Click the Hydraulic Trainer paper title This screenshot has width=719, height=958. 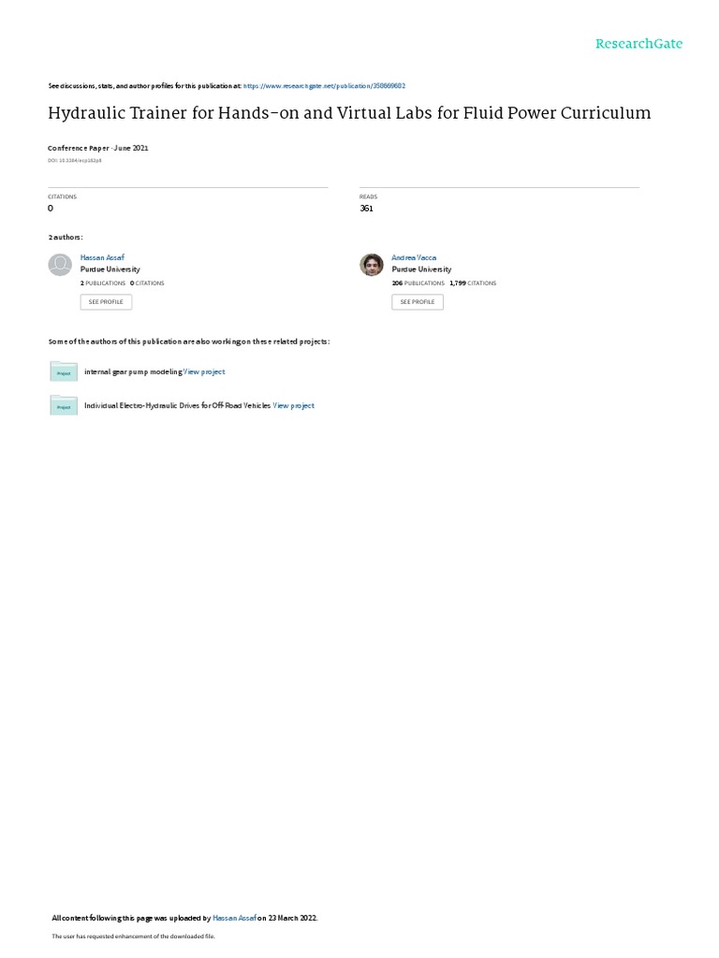tap(349, 113)
